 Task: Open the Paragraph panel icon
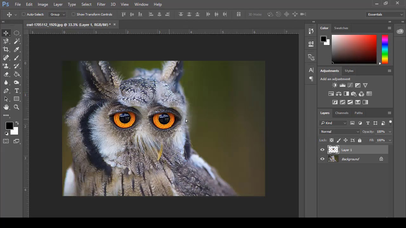point(311,79)
